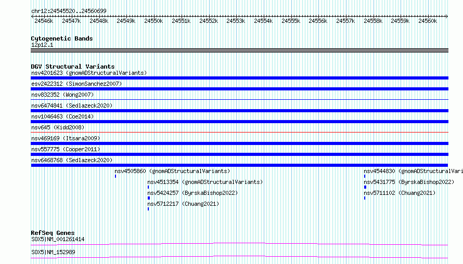Click the blue bar under esv2422312
Screen dimensions: 463x264
(239, 89)
